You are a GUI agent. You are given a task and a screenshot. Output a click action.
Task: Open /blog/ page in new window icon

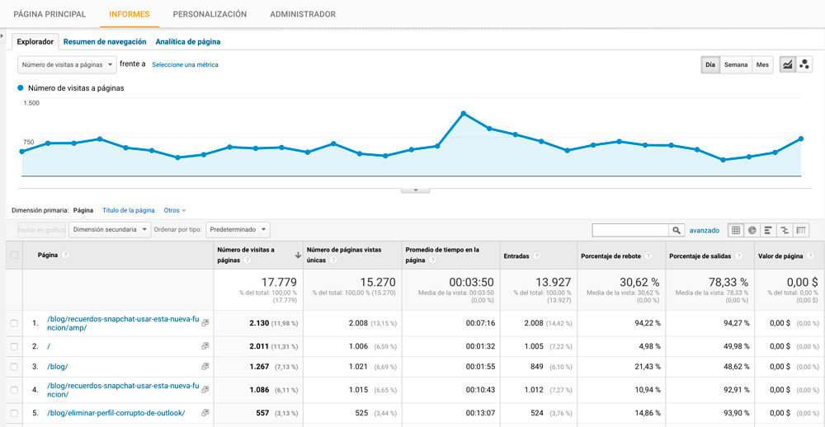pyautogui.click(x=205, y=367)
